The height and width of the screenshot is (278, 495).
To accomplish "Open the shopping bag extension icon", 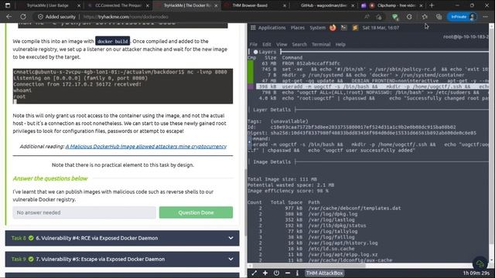I will click(379, 17).
